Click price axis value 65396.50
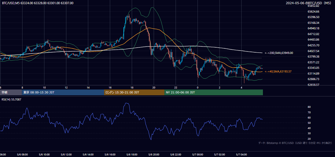The height and width of the screenshot is (157, 335). (313, 17)
